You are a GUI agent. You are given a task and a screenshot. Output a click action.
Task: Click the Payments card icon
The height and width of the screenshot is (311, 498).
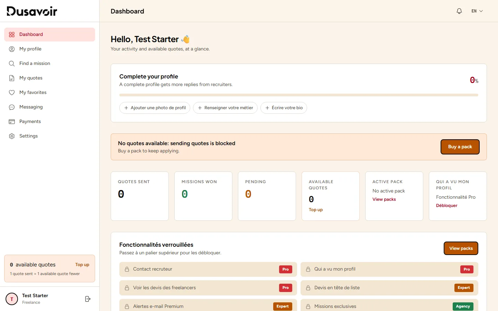click(x=12, y=122)
